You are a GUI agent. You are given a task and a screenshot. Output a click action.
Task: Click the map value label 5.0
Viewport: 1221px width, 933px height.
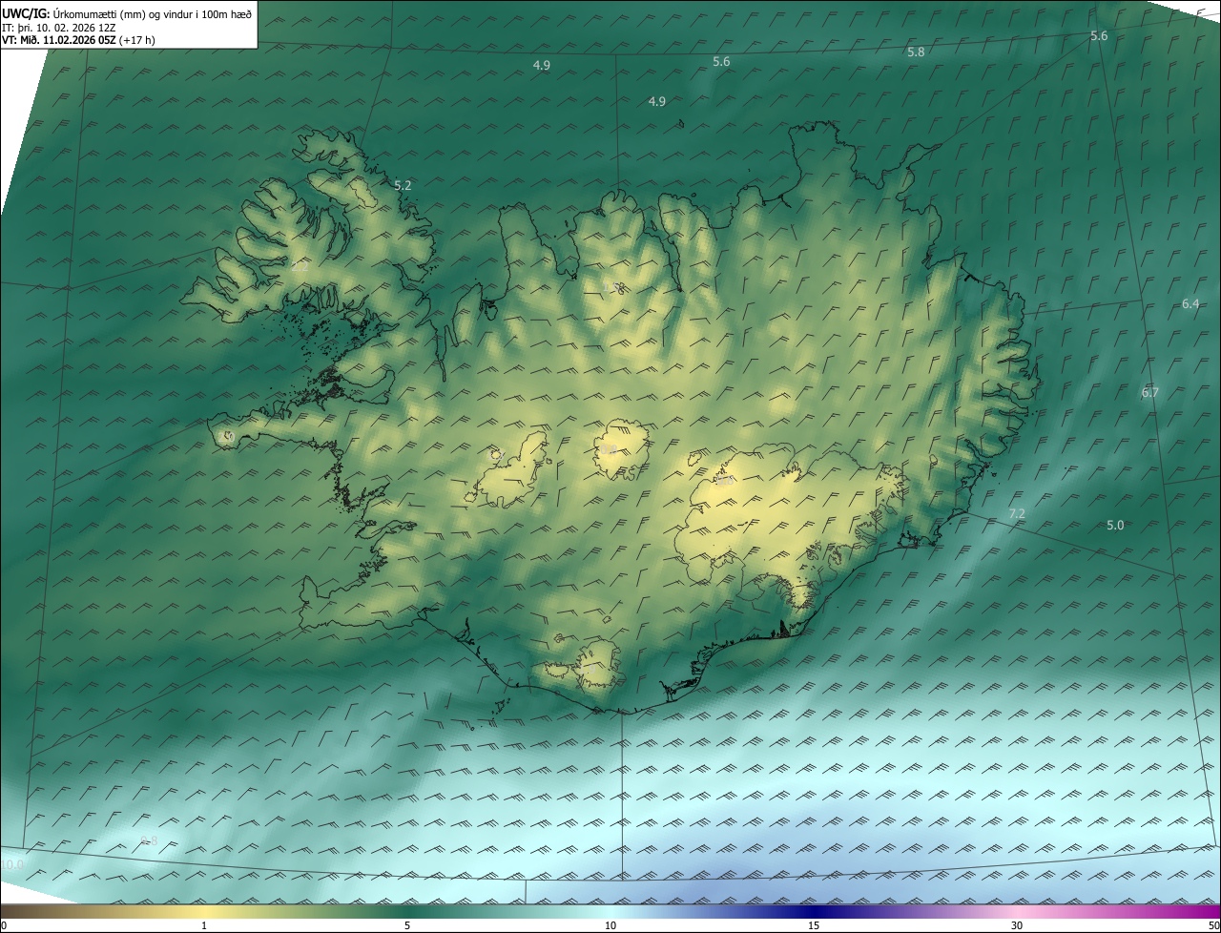pos(1115,525)
